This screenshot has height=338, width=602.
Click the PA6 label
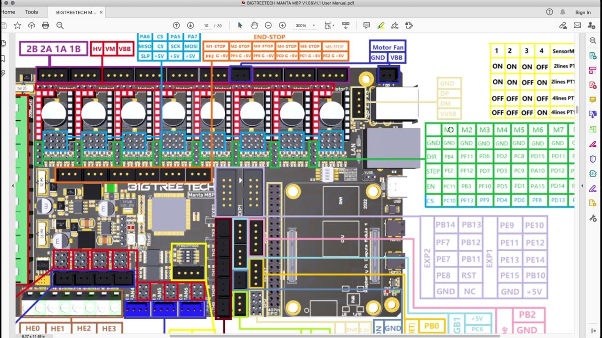pyautogui.click(x=145, y=37)
